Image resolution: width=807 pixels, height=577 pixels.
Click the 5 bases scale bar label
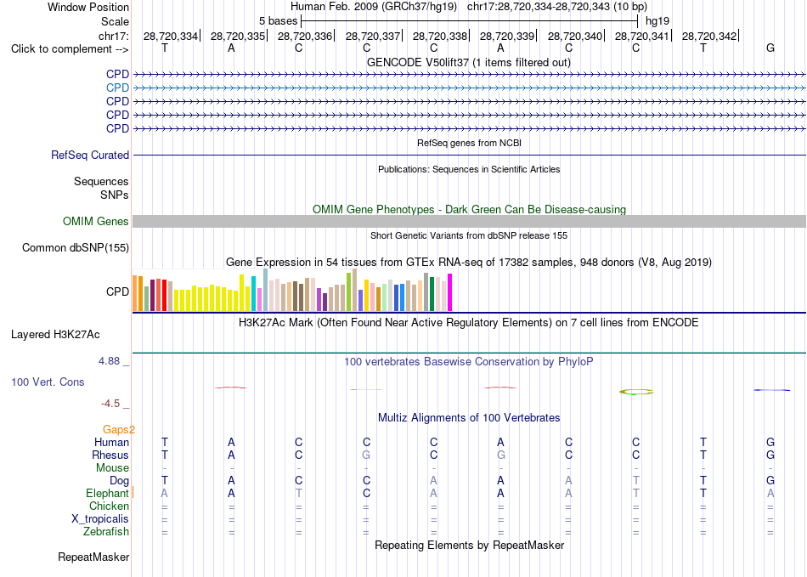(x=278, y=21)
